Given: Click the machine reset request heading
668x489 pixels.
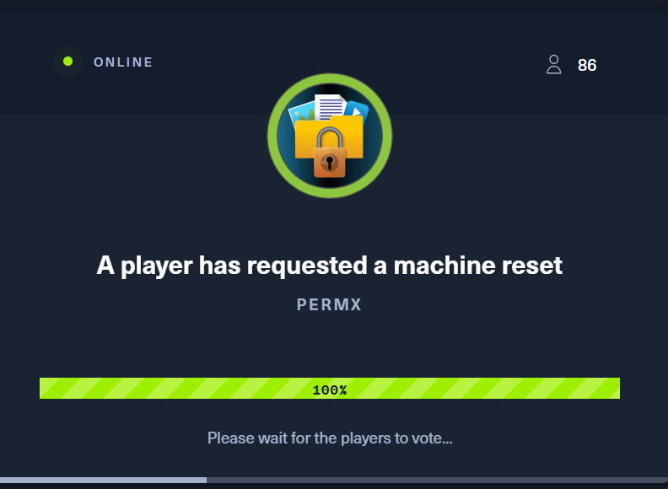Looking at the screenshot, I should (329, 266).
